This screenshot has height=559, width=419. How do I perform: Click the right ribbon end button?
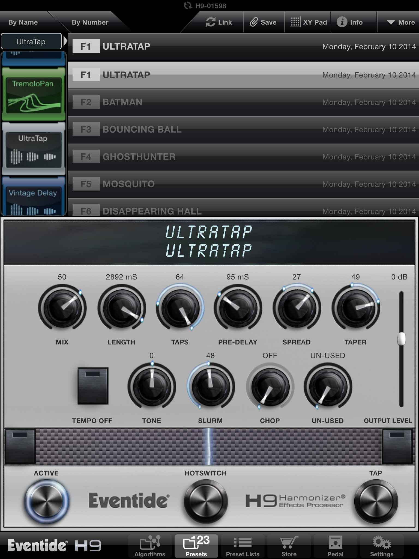397,447
